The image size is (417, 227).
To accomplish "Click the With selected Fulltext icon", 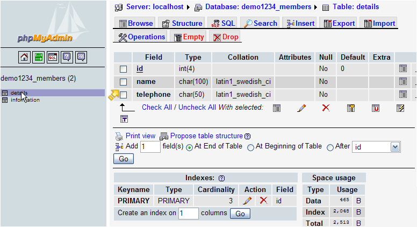I will 124,119.
